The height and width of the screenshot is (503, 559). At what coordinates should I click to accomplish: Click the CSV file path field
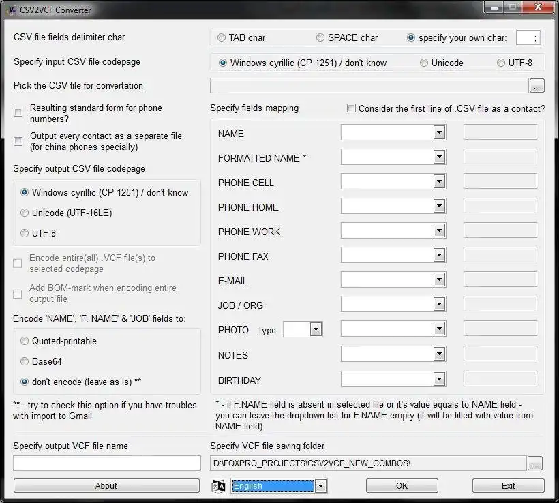[369, 86]
